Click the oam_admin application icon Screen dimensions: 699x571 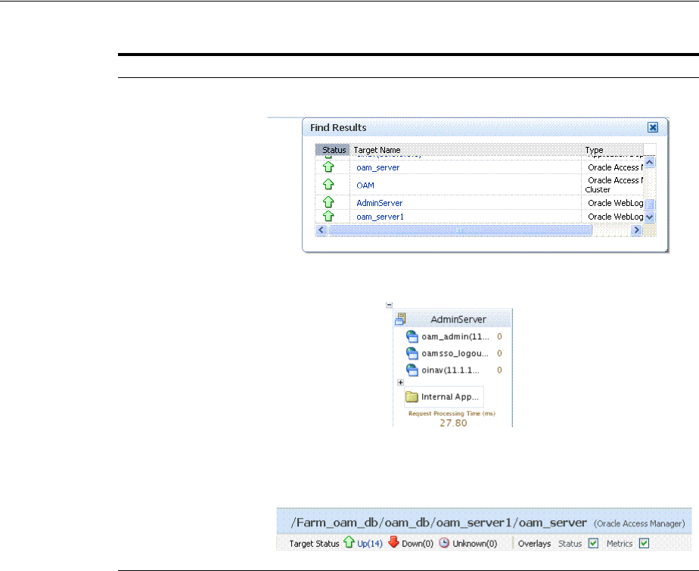click(412, 336)
